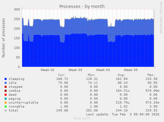
Task: Click the 'stopped' legend label
Action: [x=16, y=87]
